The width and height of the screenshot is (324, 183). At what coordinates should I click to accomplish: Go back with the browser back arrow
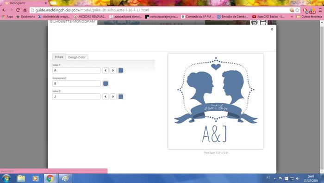(x=4, y=10)
